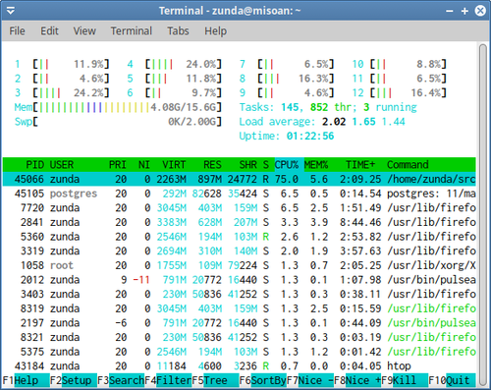This screenshot has width=491, height=390.
Task: Click the F6 SortBy button
Action: click(x=263, y=380)
